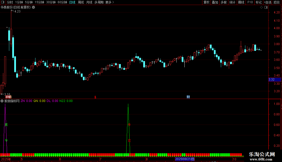The height and width of the screenshot is (162, 282).
Task: Click the month 7 marker on the time axis
Action: [101, 159]
